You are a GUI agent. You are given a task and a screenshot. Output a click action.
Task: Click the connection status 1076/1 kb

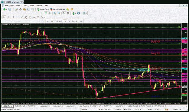[177, 110]
